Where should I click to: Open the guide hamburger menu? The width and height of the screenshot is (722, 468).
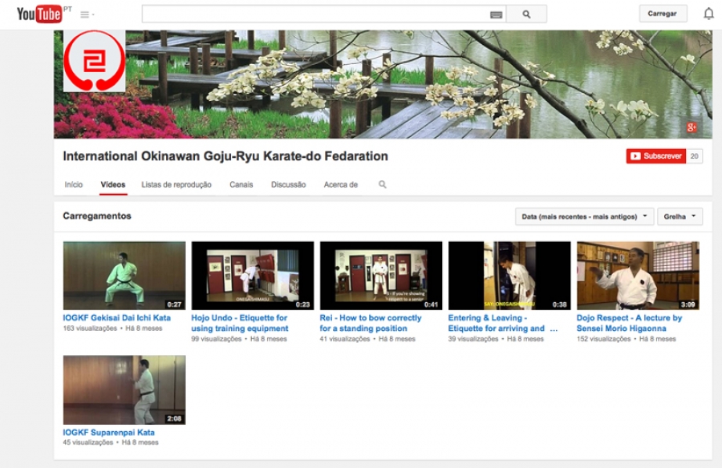[x=87, y=14]
